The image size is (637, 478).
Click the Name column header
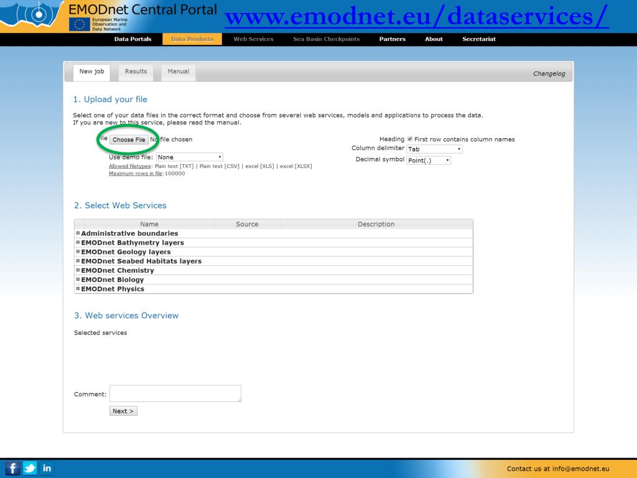[149, 224]
